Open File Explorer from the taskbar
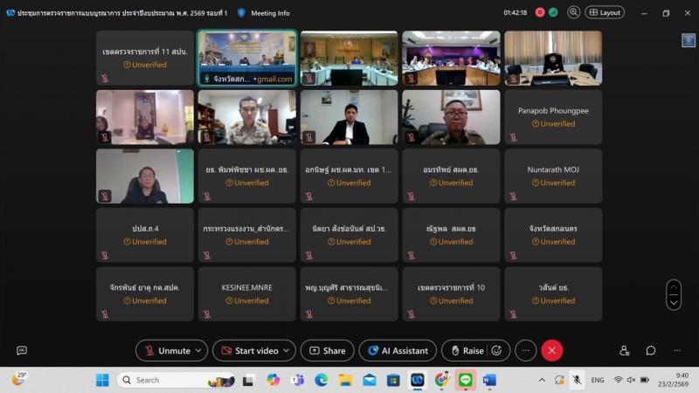The height and width of the screenshot is (393, 699). tap(345, 380)
